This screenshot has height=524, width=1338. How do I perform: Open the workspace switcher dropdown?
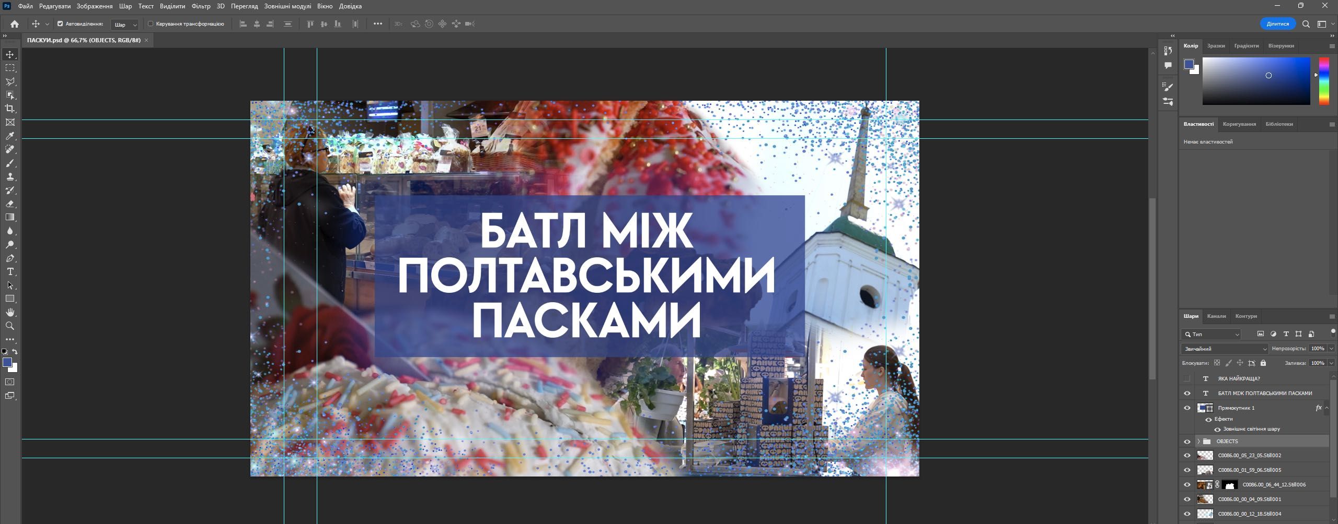coord(1324,24)
